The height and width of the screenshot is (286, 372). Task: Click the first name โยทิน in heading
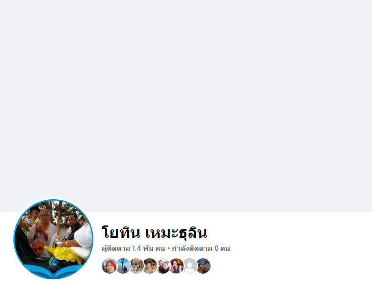pos(121,233)
